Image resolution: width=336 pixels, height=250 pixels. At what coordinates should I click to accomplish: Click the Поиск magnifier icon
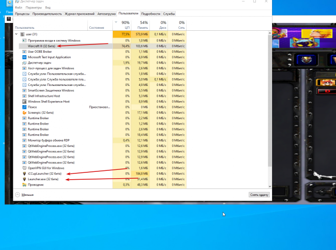click(x=24, y=107)
